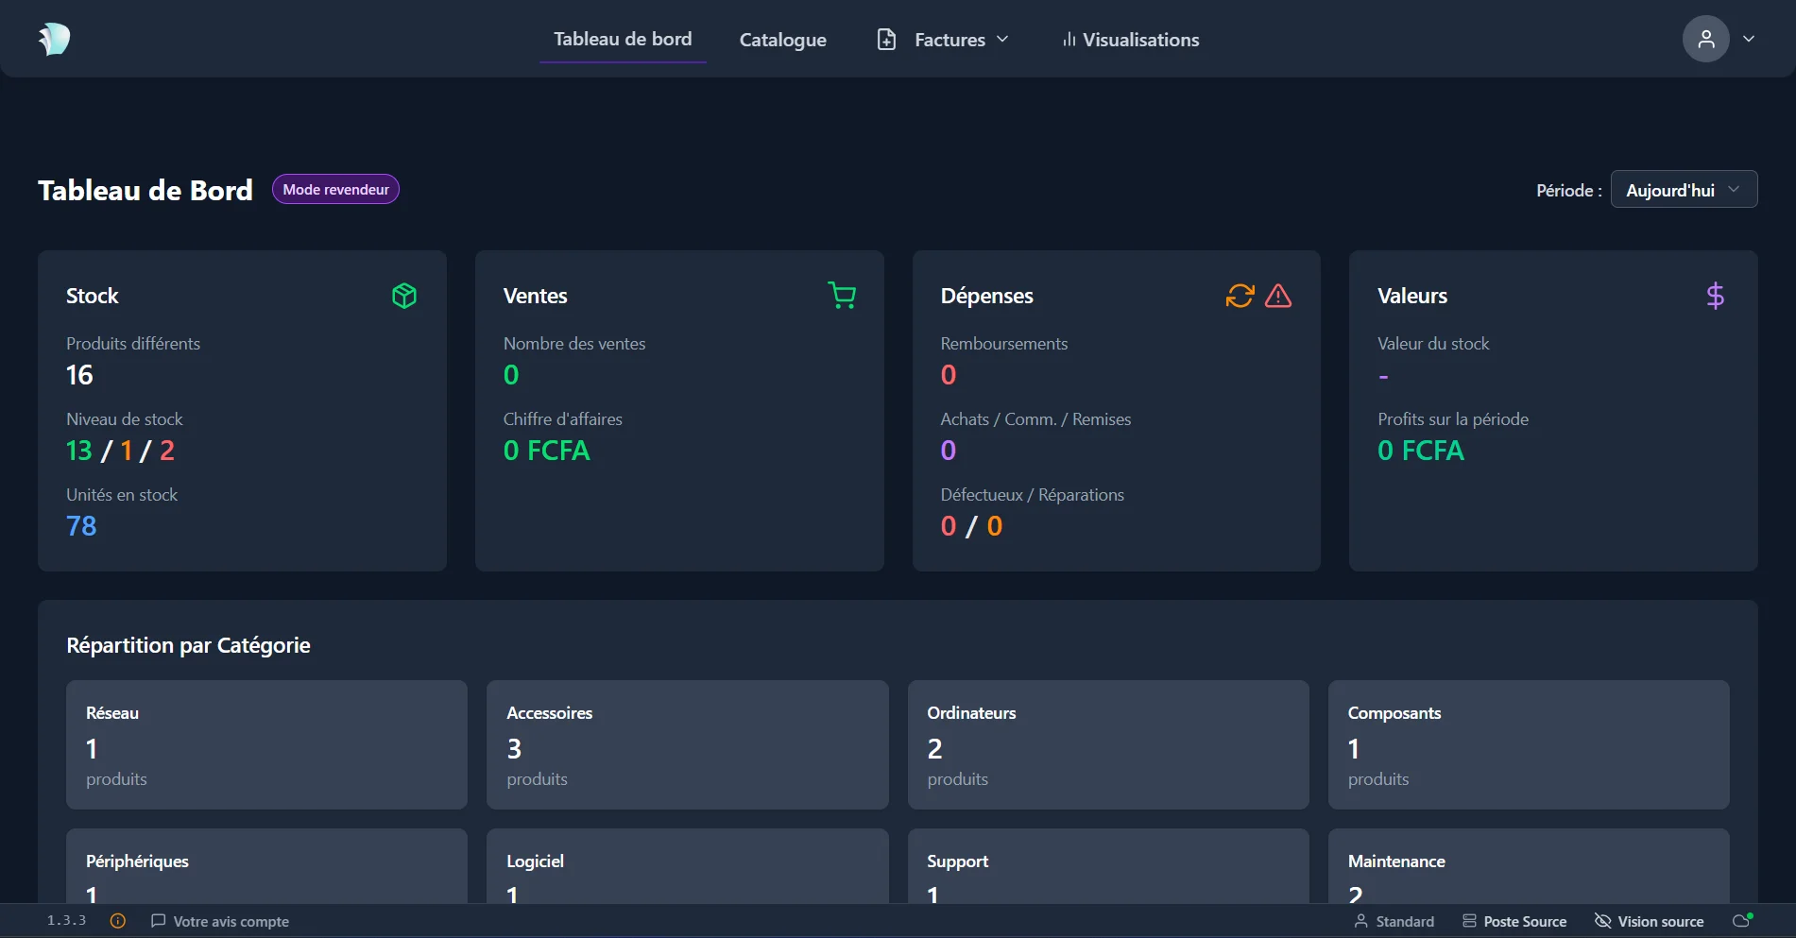Click the Dépenses refresh arrows icon
The height and width of the screenshot is (938, 1796).
[x=1240, y=296]
